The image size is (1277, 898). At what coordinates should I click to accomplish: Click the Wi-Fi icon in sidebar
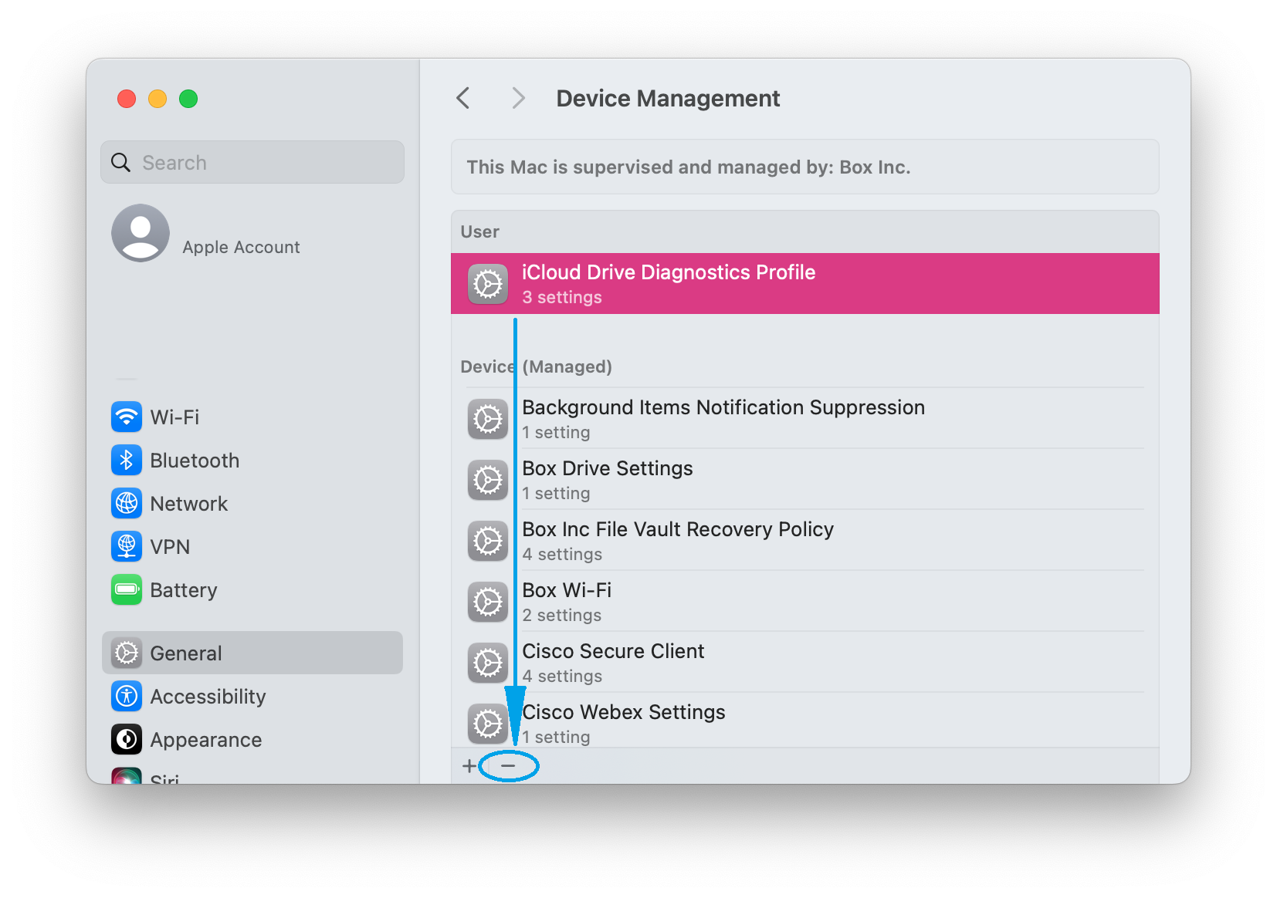127,417
